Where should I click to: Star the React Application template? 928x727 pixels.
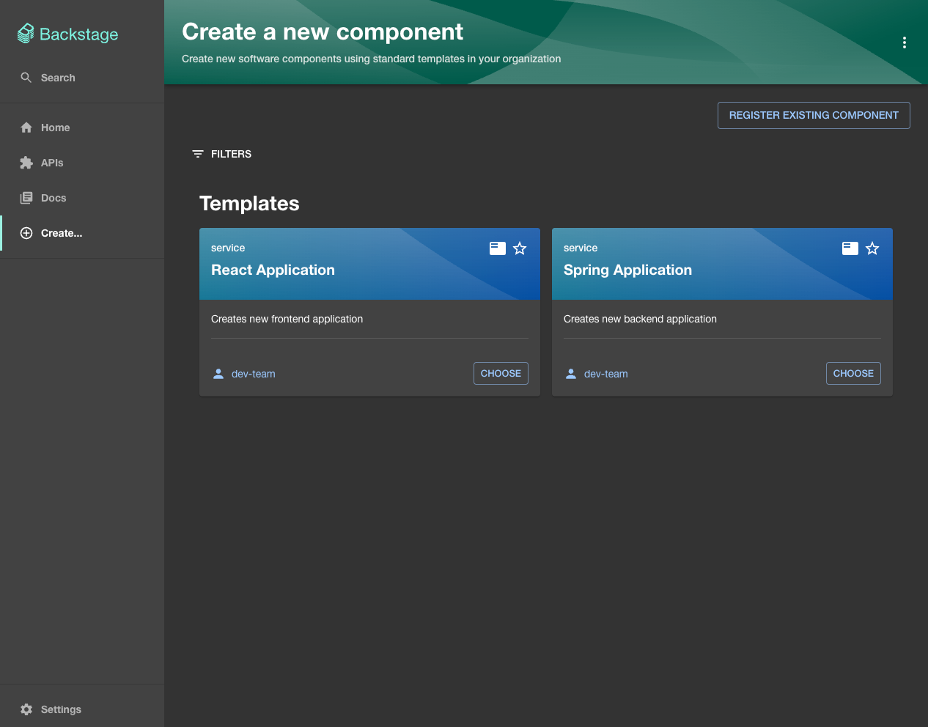tap(520, 248)
